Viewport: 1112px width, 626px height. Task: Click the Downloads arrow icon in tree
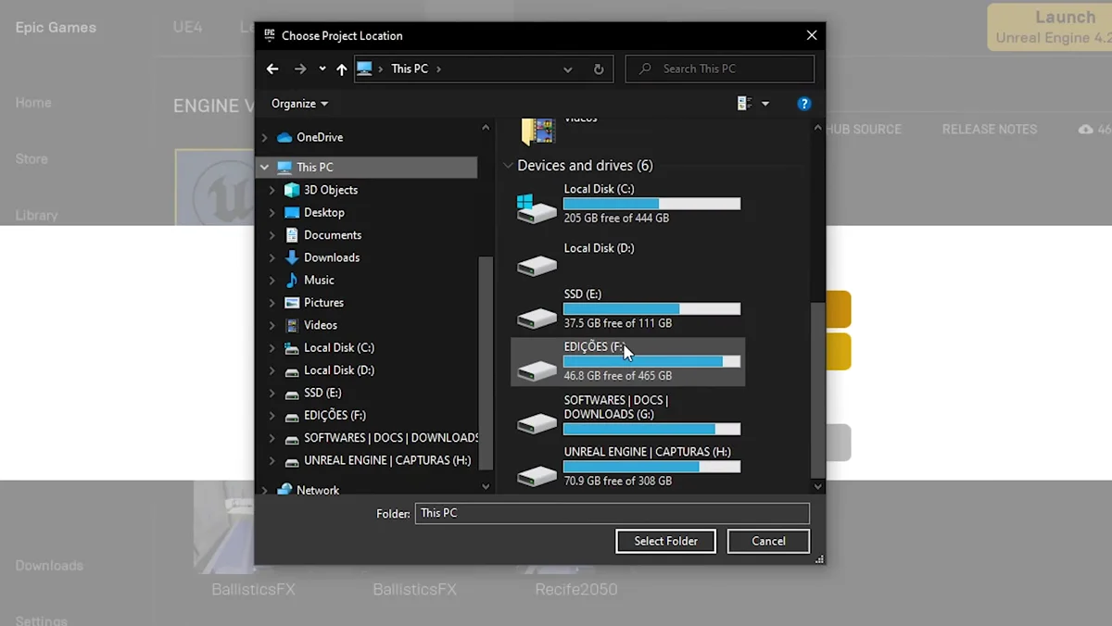coord(292,257)
